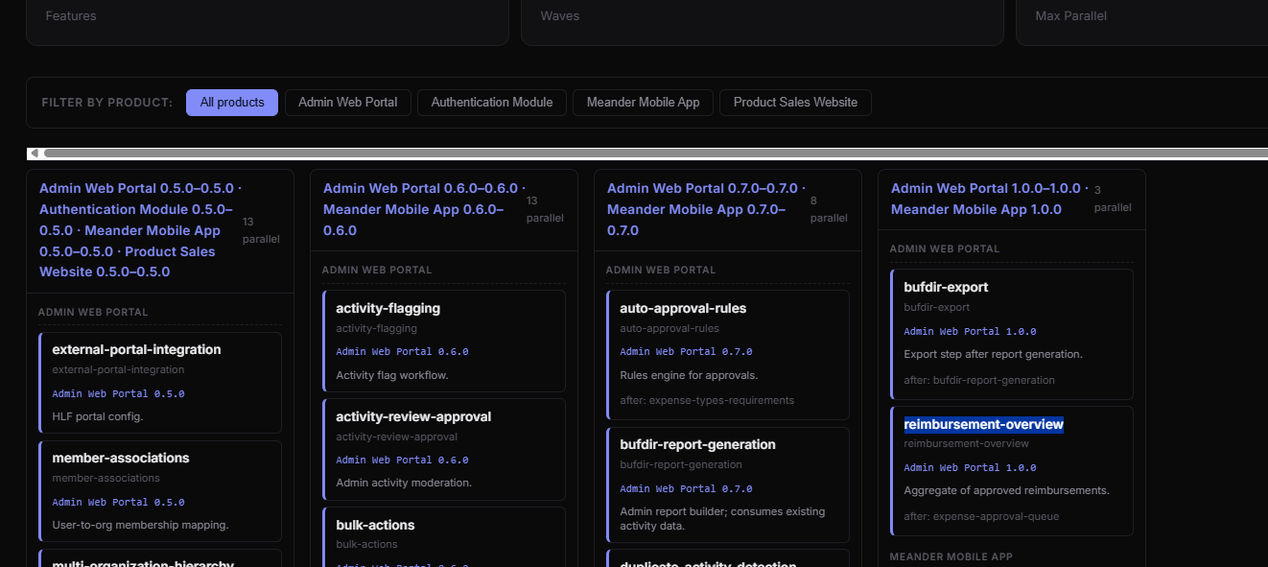Click 'Aggregate of approved reimbursements.' text
Screen dimensions: 1268x567
coord(1006,490)
